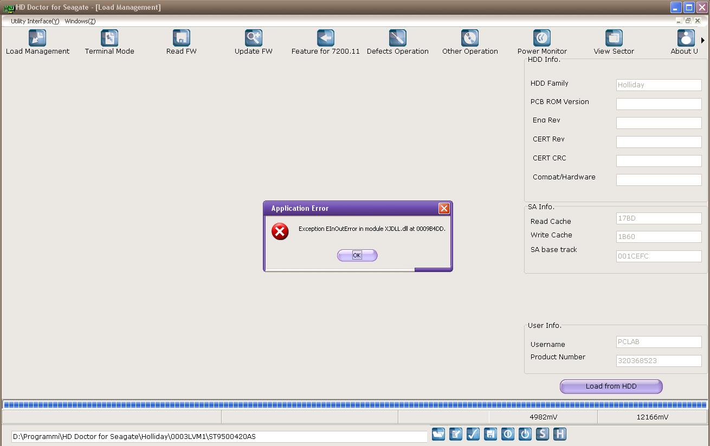Click the Write Cache field
This screenshot has height=446, width=710.
(659, 237)
